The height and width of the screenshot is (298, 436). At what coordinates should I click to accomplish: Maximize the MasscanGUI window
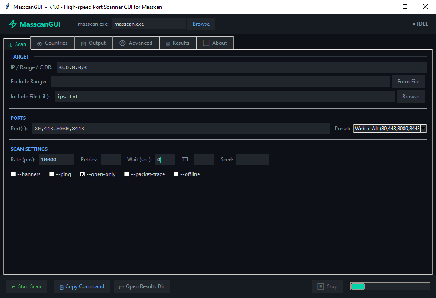click(x=405, y=7)
